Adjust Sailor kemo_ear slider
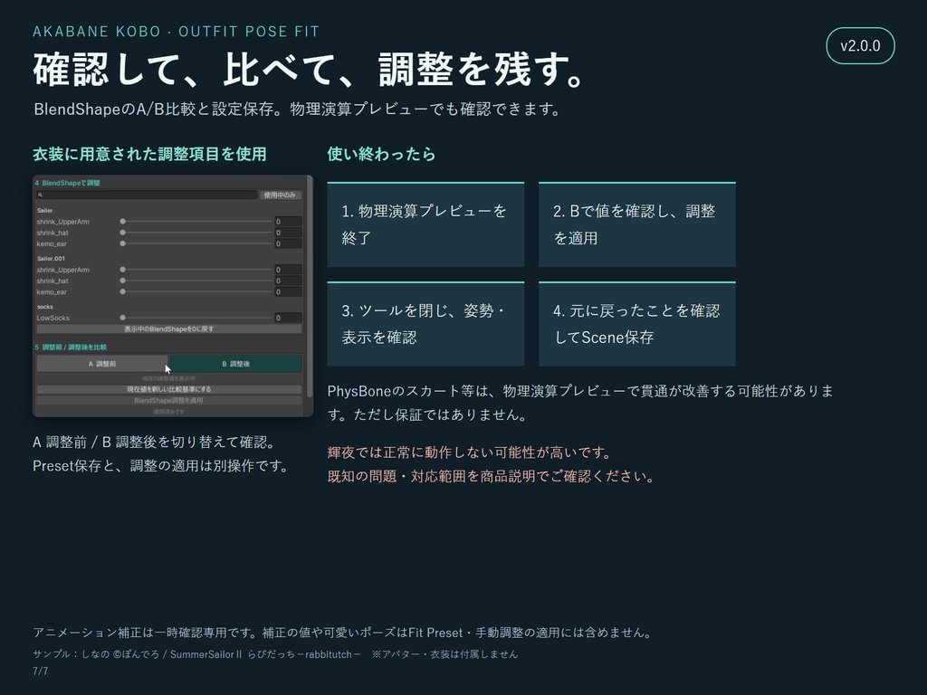The width and height of the screenshot is (927, 695). 196,243
